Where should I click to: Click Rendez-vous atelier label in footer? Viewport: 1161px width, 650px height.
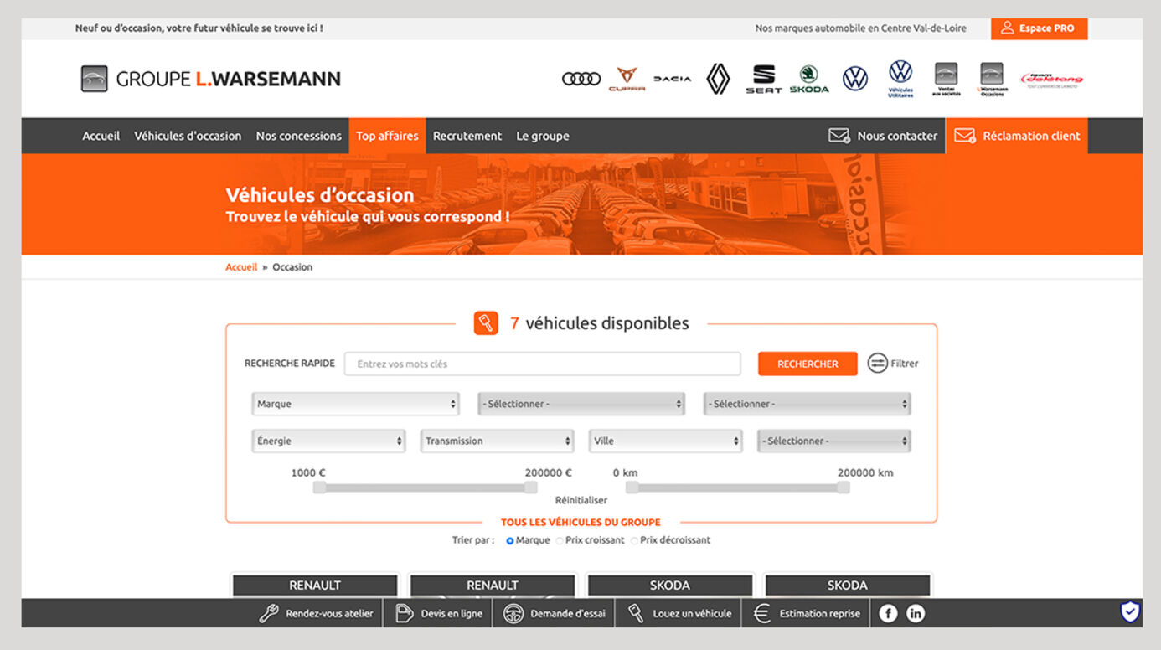coord(329,613)
